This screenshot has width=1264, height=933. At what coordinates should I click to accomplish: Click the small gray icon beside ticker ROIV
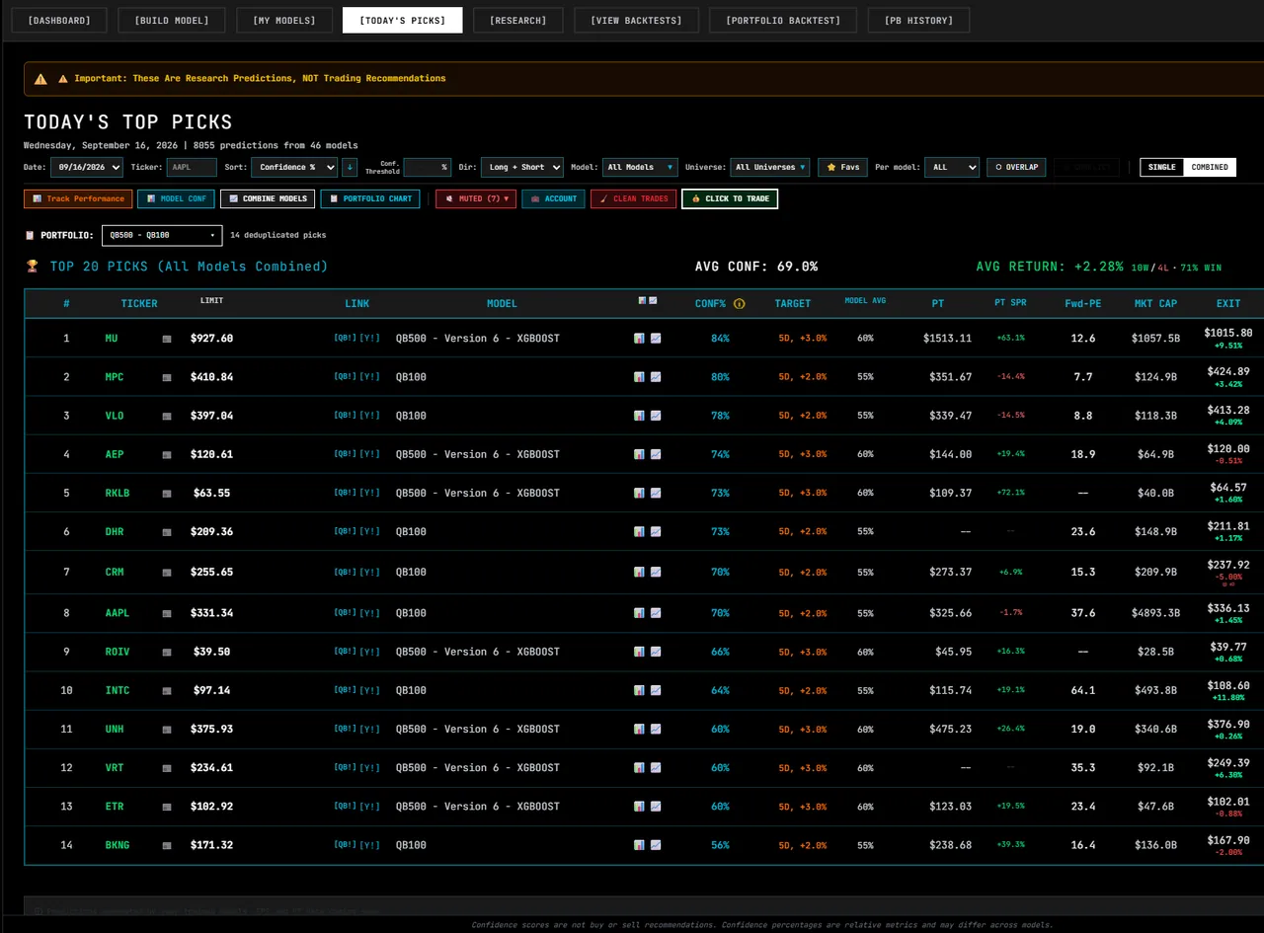(x=167, y=652)
